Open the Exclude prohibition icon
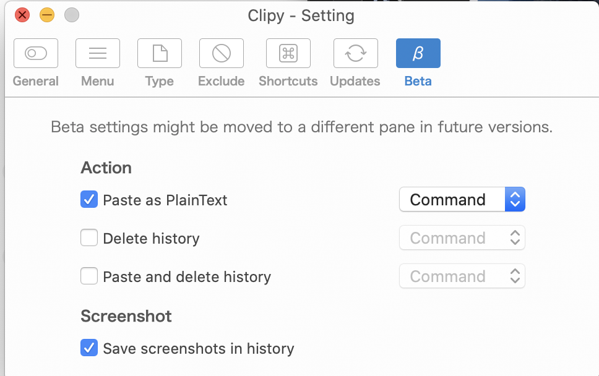 pos(222,53)
